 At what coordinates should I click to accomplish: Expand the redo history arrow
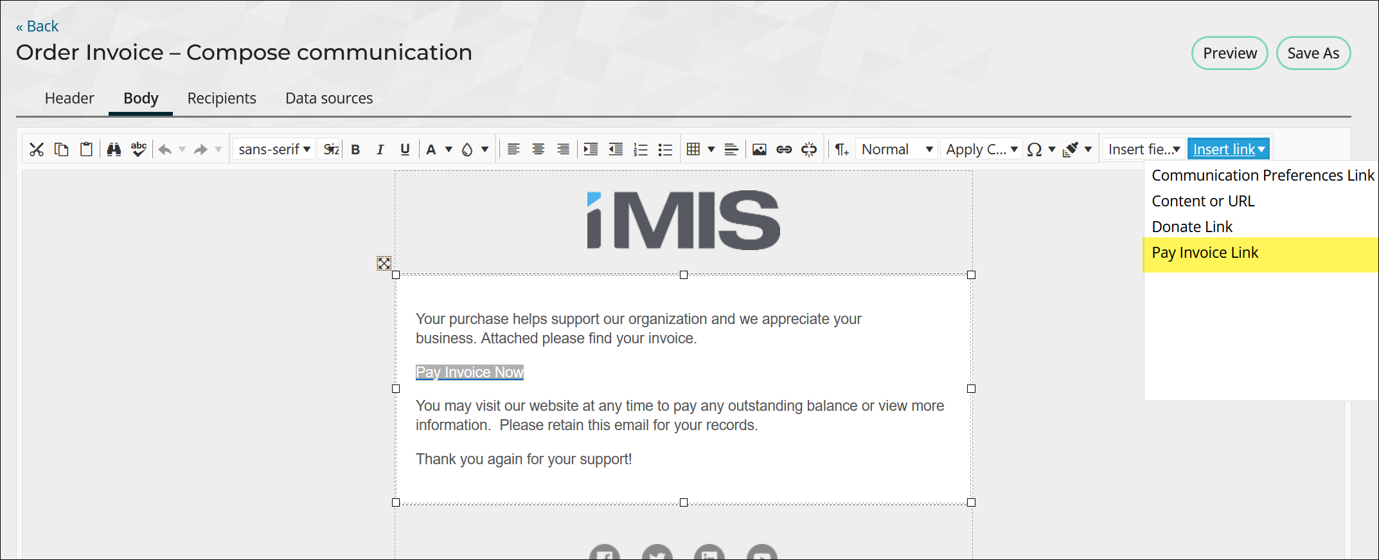(218, 150)
